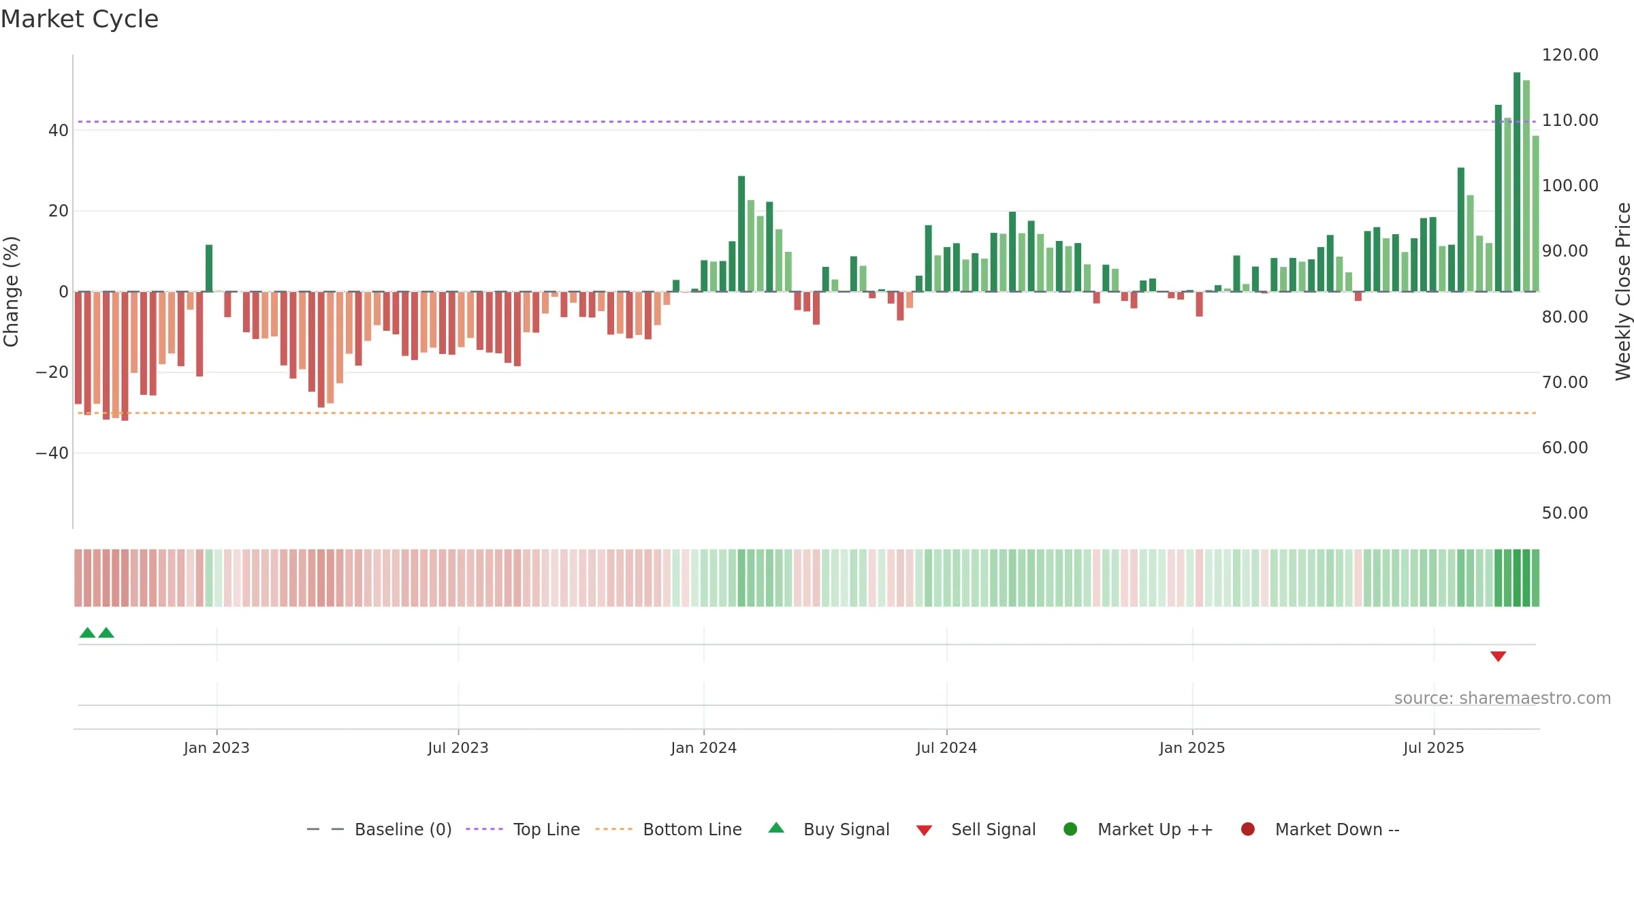Click the green Buy Signal triangle in legend
1634x919 pixels.
776,828
